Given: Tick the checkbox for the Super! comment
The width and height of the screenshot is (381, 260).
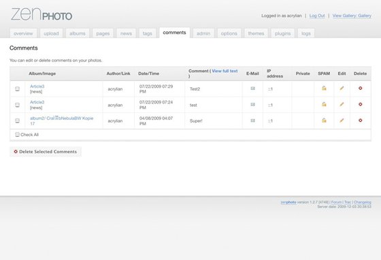Looking at the screenshot, I should (17, 120).
